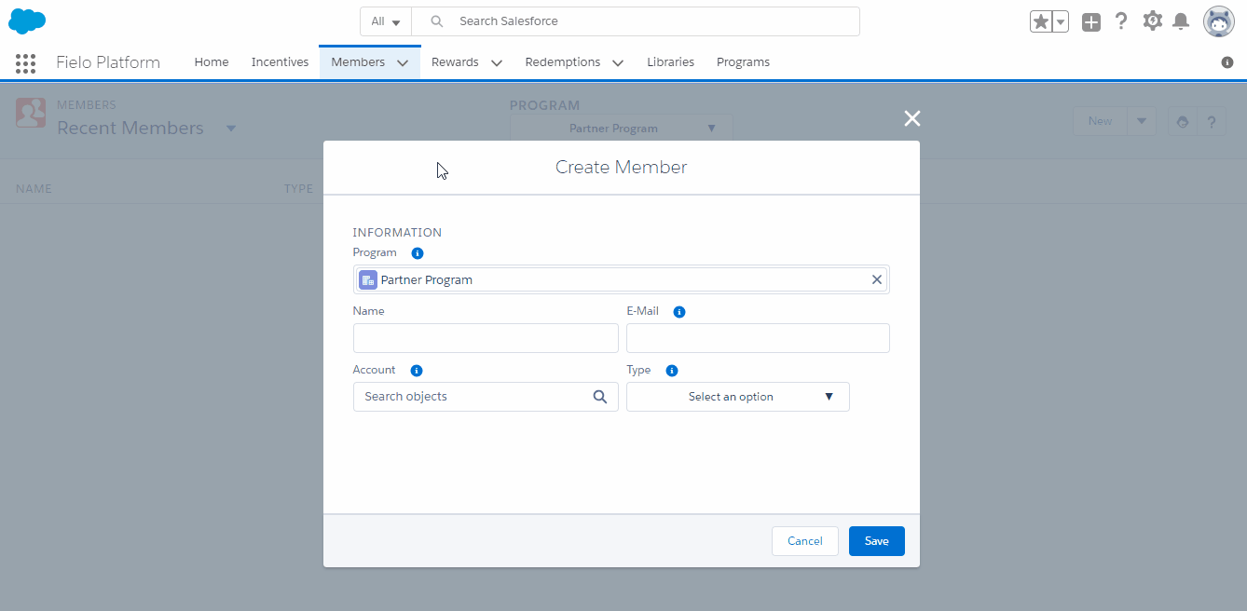Expand the Redemptions tab chevron
This screenshot has height=611, width=1247.
click(617, 62)
